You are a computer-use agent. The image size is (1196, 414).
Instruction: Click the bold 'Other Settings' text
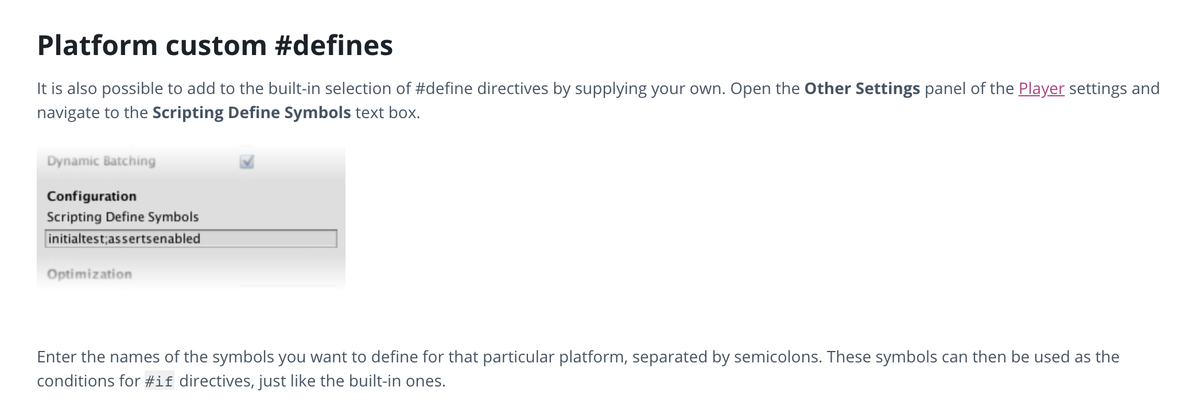coord(861,89)
